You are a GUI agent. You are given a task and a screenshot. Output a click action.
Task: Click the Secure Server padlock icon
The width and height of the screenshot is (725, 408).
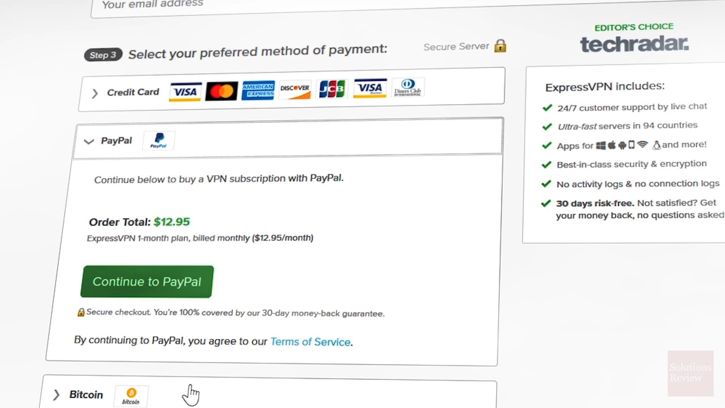coord(500,46)
